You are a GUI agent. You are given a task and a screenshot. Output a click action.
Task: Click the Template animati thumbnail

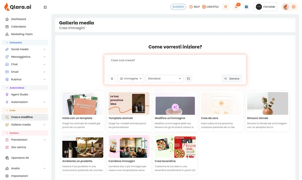pos(129,103)
